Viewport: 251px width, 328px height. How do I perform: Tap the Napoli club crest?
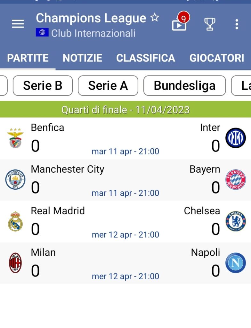[236, 263]
